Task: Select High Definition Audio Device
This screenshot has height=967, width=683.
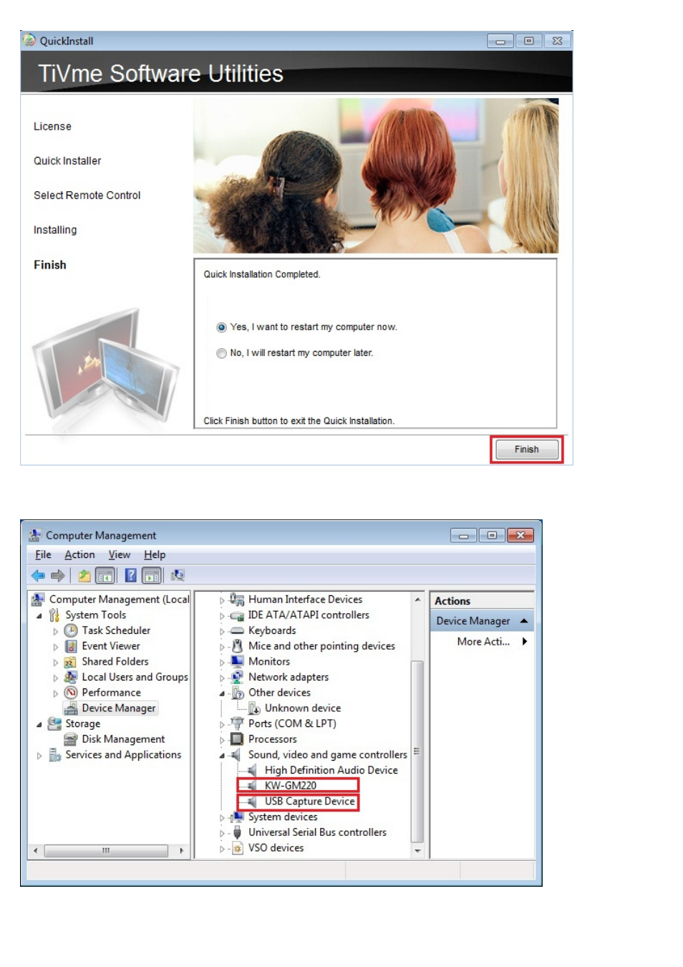Action: coord(331,770)
